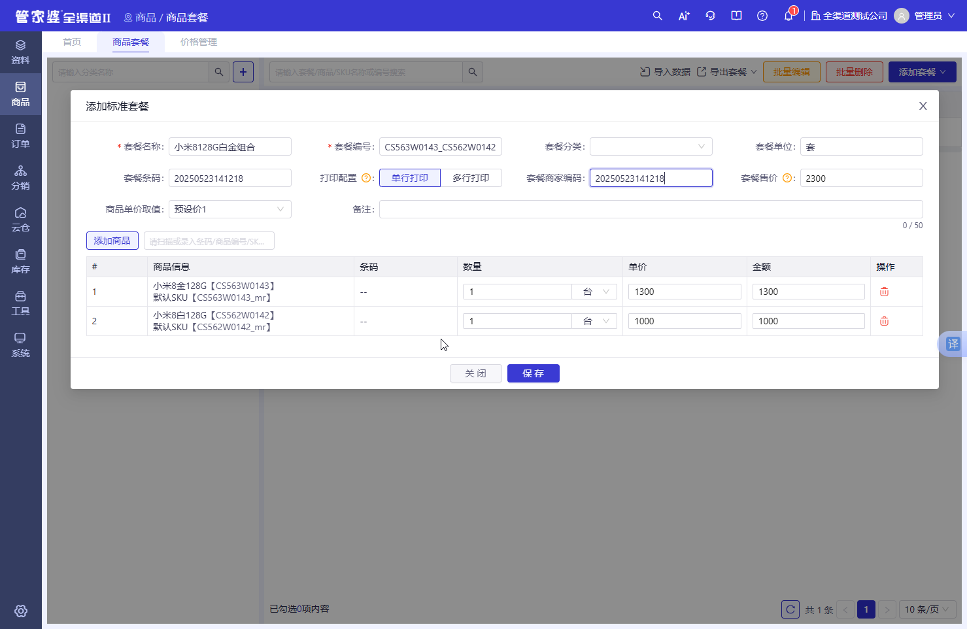Show the 打印配置 help tooltip icon
Screen dimensions: 967x629
tap(366, 178)
